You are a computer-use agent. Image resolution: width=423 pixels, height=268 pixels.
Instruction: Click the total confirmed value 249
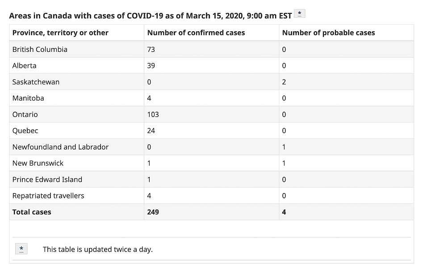(x=153, y=212)
